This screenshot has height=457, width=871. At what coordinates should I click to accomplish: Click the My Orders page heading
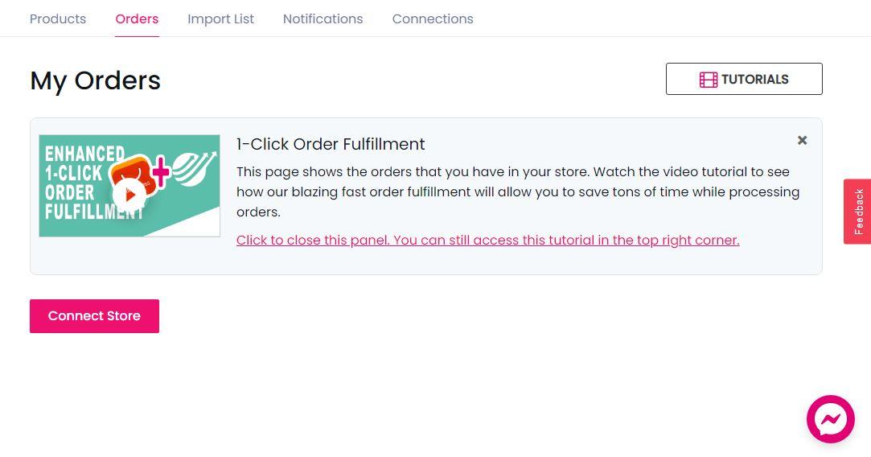(95, 80)
